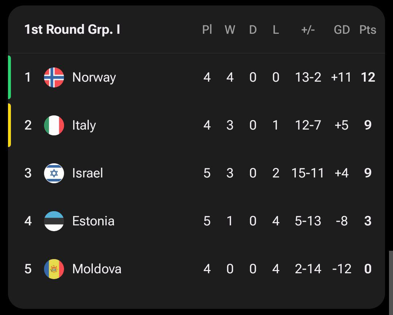
Task: Click the GD column header
Action: [342, 30]
